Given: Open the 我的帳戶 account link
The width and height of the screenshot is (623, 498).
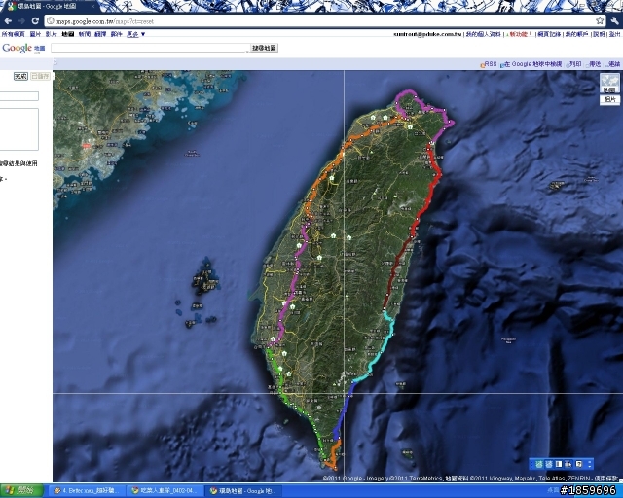Looking at the screenshot, I should click(x=576, y=34).
